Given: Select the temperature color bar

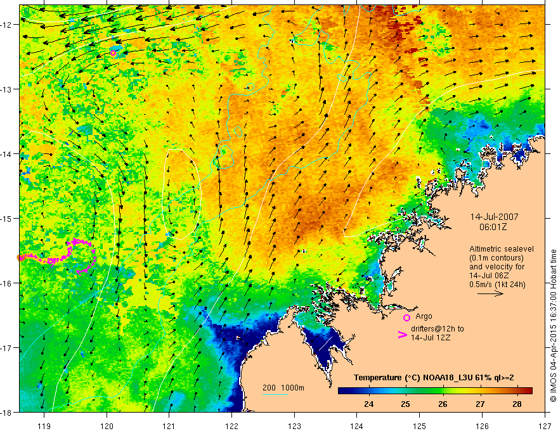Looking at the screenshot, I should pos(435,390).
